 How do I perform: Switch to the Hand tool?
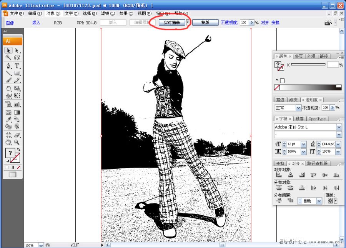pyautogui.click(x=8, y=142)
